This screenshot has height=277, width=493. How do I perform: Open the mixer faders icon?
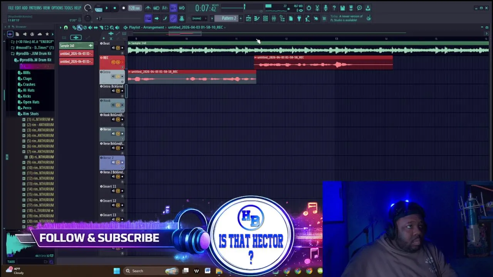coord(273,18)
